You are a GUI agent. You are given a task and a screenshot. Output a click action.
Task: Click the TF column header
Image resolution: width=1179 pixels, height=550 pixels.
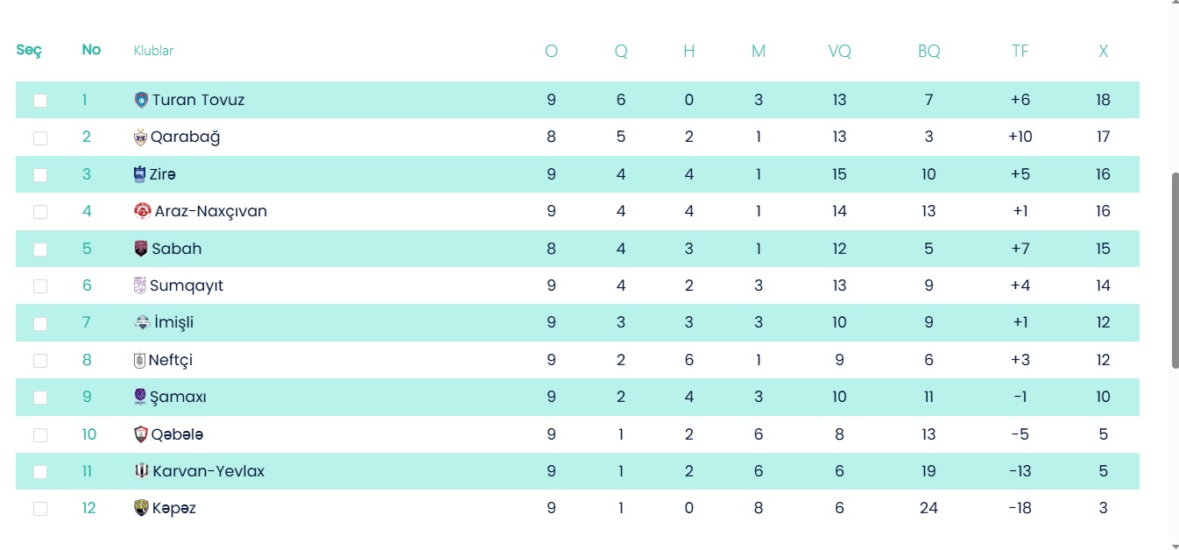(x=1020, y=52)
